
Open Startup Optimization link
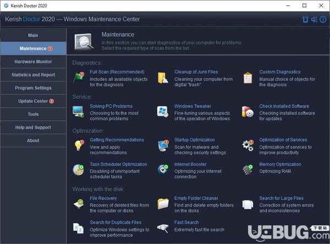[195, 140]
